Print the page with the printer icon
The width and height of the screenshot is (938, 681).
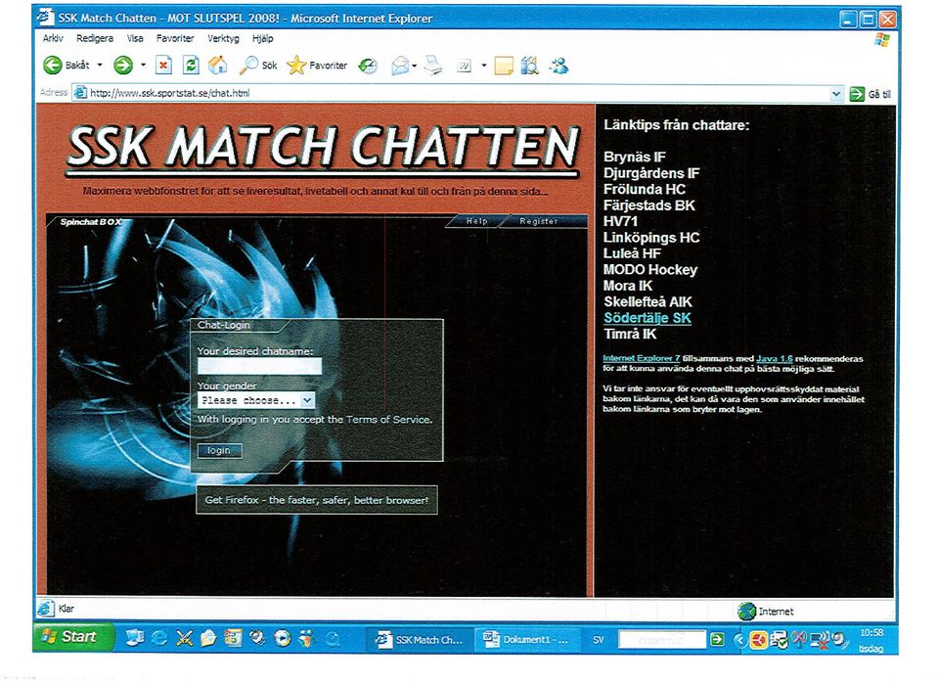click(x=433, y=66)
